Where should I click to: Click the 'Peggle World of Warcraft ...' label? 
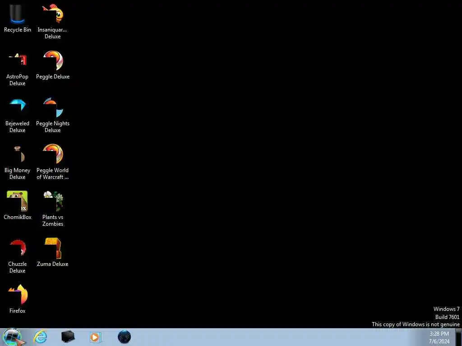52,173
